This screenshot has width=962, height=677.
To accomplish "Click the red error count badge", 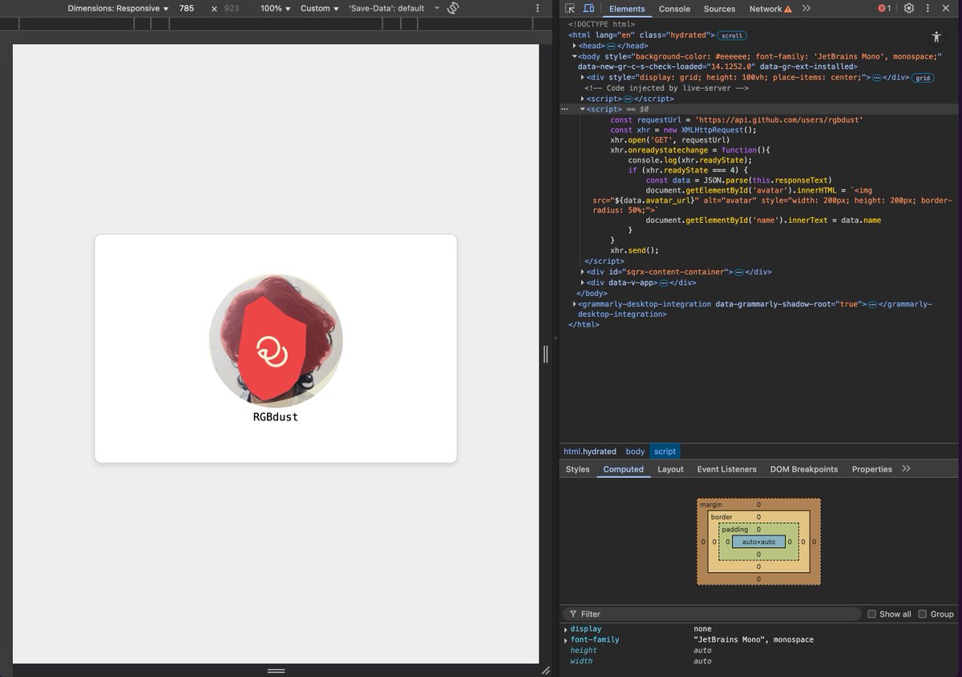I will click(x=884, y=8).
